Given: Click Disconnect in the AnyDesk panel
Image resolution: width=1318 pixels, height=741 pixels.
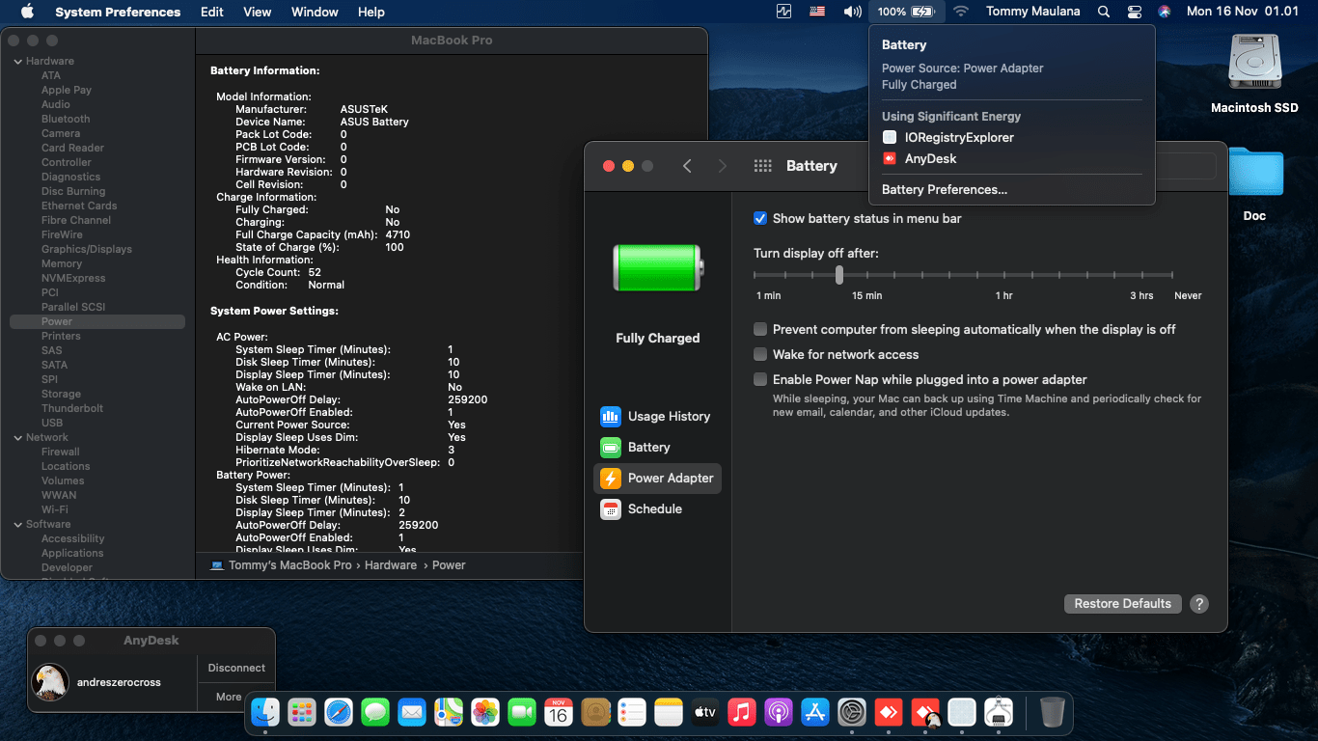Looking at the screenshot, I should tap(236, 668).
